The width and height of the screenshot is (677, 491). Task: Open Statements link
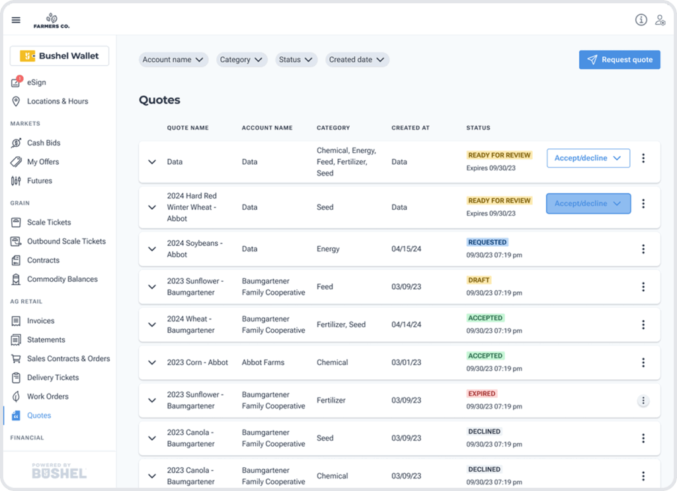(46, 339)
